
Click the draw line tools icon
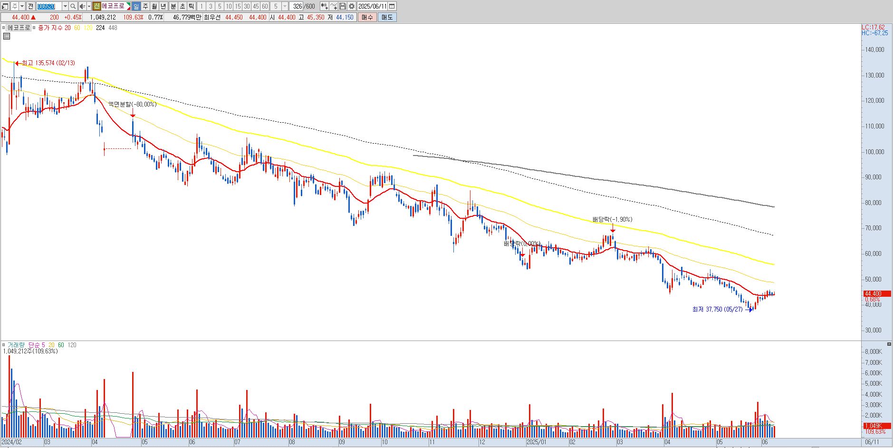(x=334, y=6)
